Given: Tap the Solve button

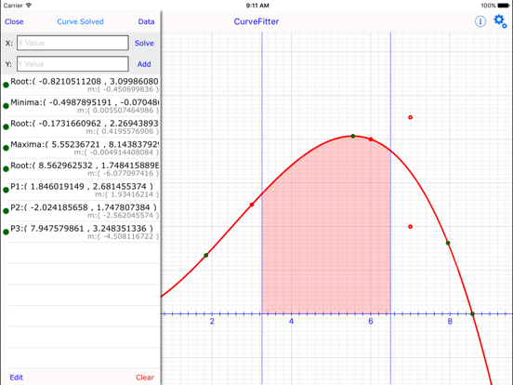Looking at the screenshot, I should click(144, 43).
